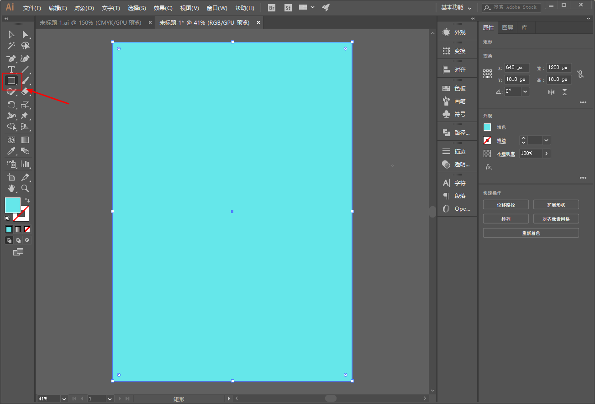Click the 排列 button

tap(506, 219)
